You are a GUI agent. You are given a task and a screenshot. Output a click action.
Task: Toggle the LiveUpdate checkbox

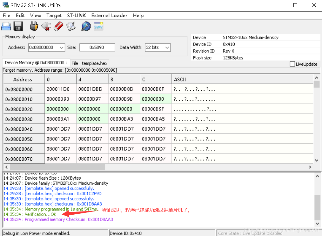pyautogui.click(x=292, y=64)
